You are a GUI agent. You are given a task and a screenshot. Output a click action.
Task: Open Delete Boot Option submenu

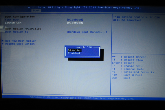click(20, 44)
